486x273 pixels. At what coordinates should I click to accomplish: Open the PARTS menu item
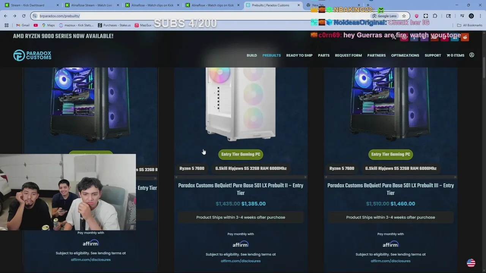[x=323, y=55]
